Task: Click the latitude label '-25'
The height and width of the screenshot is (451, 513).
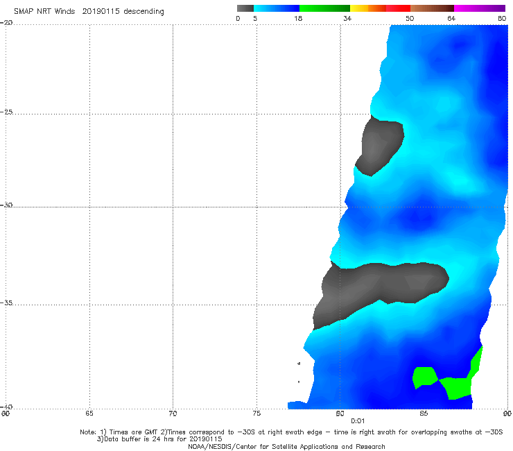Action: coord(6,112)
